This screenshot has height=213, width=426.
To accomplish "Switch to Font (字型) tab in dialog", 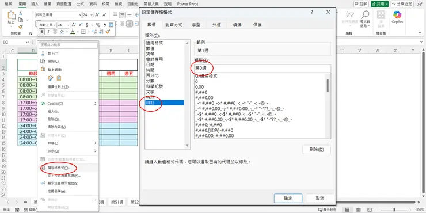I will pyautogui.click(x=196, y=25).
